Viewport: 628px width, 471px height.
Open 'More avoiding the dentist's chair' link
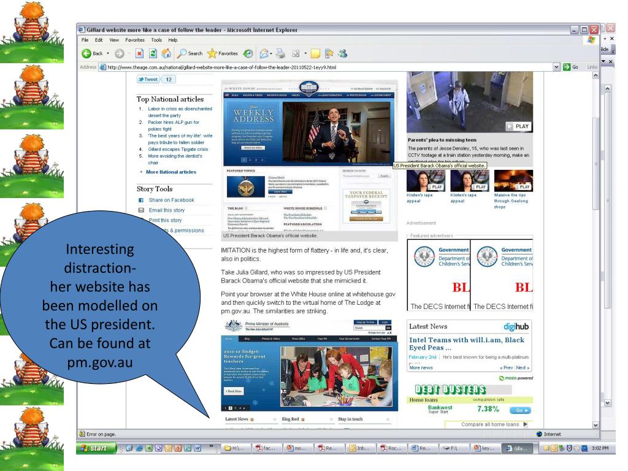click(175, 159)
